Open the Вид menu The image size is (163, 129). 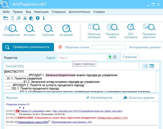pos(28,12)
